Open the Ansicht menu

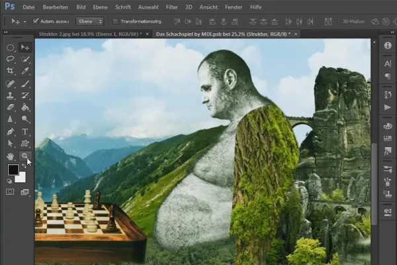[208, 7]
